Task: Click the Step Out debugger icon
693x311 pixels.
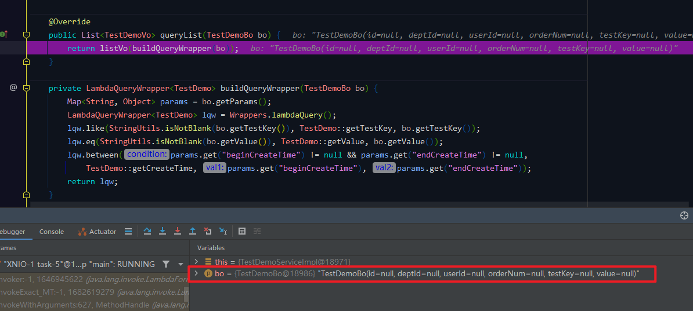Action: tap(193, 231)
